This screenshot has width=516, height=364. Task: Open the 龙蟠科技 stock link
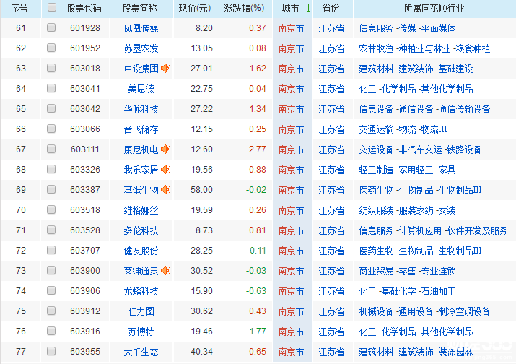click(x=141, y=291)
